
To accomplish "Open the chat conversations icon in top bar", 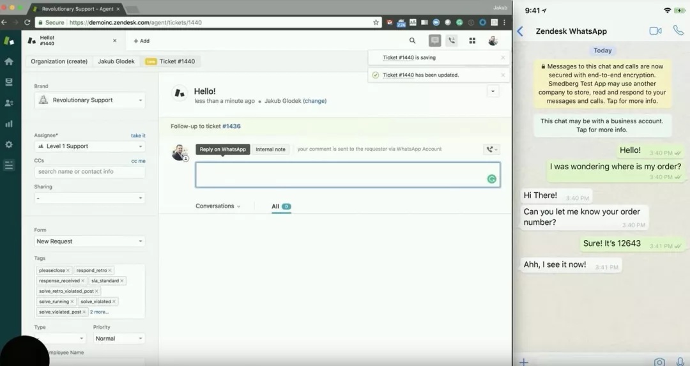I will (435, 41).
